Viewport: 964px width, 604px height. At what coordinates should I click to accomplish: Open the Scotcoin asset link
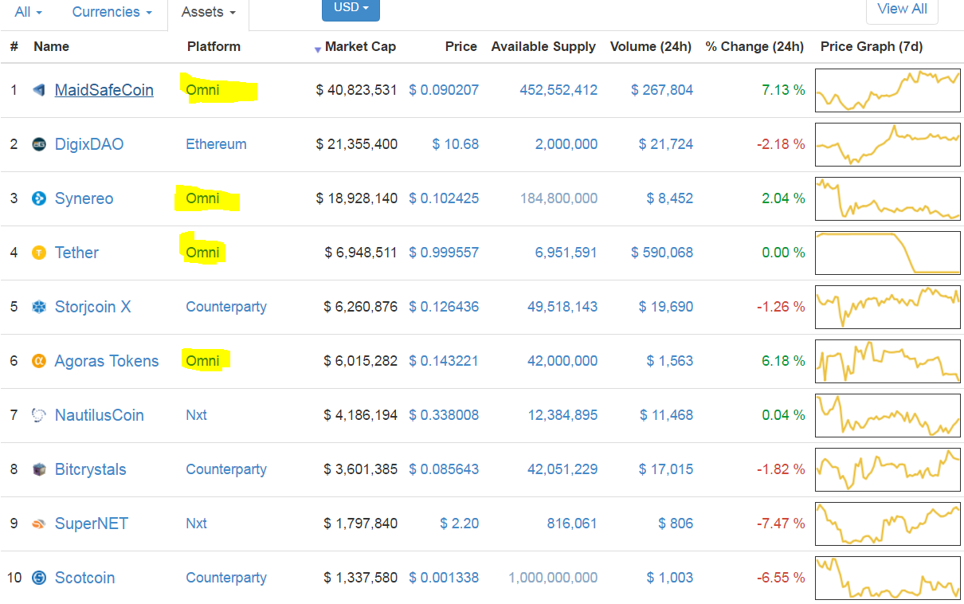(84, 578)
